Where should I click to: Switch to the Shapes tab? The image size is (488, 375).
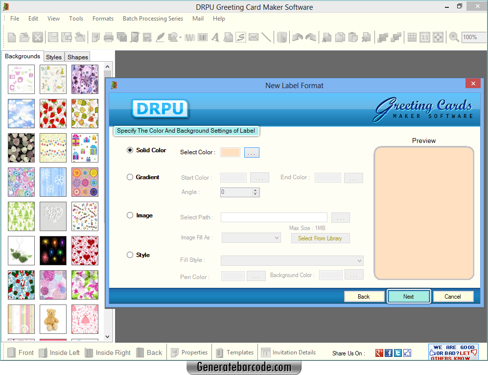(78, 57)
